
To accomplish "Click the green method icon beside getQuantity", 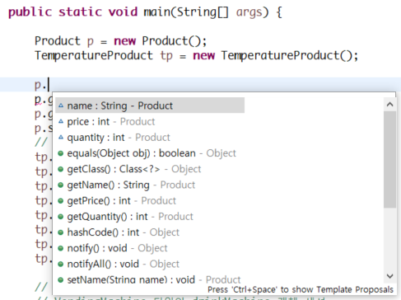I will click(61, 217).
